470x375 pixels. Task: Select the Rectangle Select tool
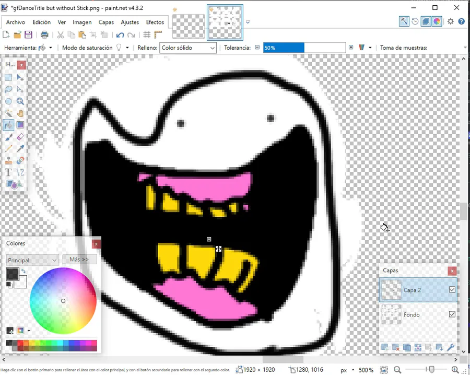tap(8, 78)
